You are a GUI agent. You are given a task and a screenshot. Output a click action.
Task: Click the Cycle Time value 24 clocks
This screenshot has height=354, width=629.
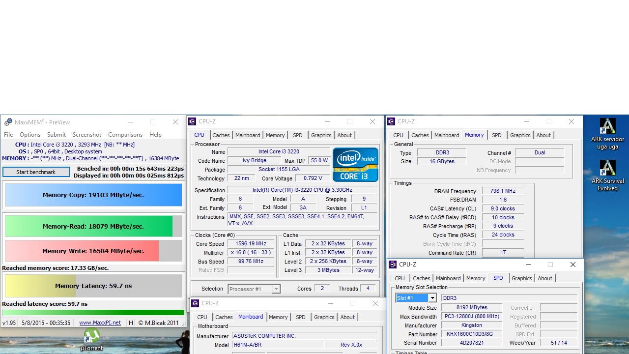coord(503,235)
